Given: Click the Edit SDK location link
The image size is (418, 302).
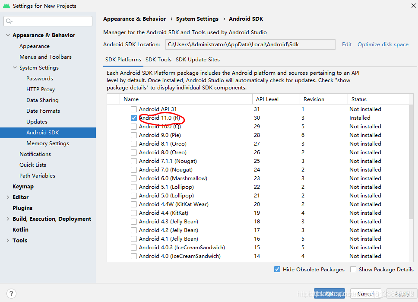Looking at the screenshot, I should point(347,45).
